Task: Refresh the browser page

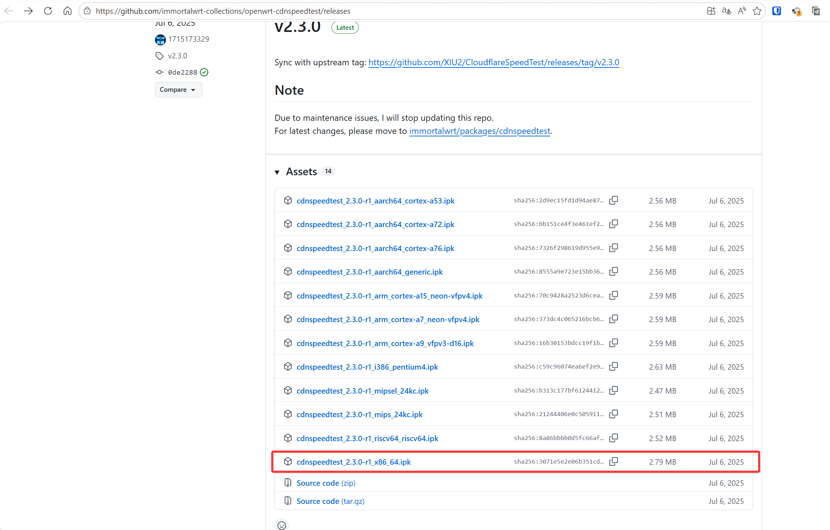Action: (48, 11)
